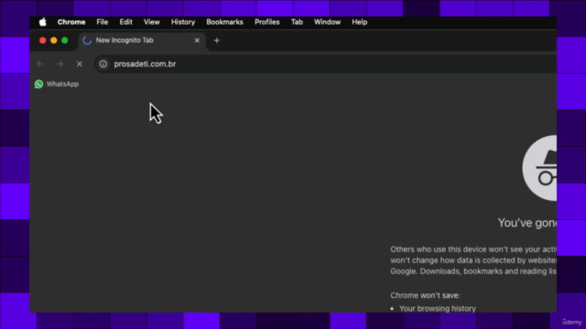Open the Bookmarks menu
586x329 pixels.
coord(224,22)
